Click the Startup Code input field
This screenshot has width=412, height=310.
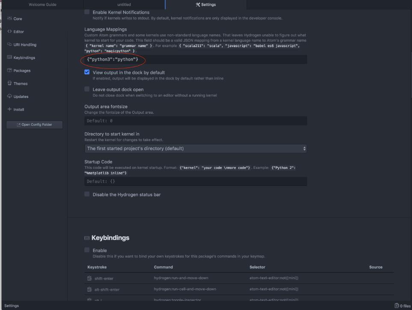coord(196,181)
